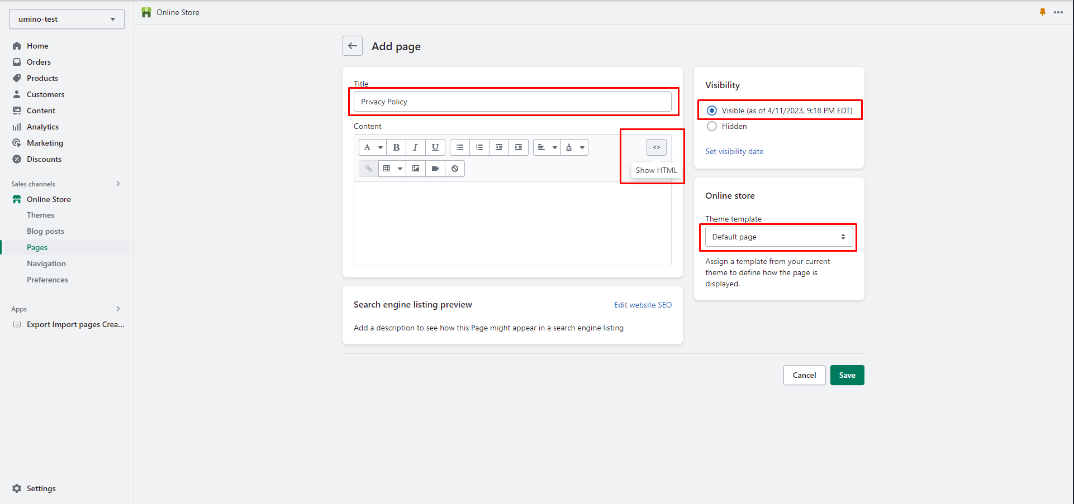Toggle bold formatting in the editor
Screen dimensions: 1074x504
pyautogui.click(x=396, y=147)
